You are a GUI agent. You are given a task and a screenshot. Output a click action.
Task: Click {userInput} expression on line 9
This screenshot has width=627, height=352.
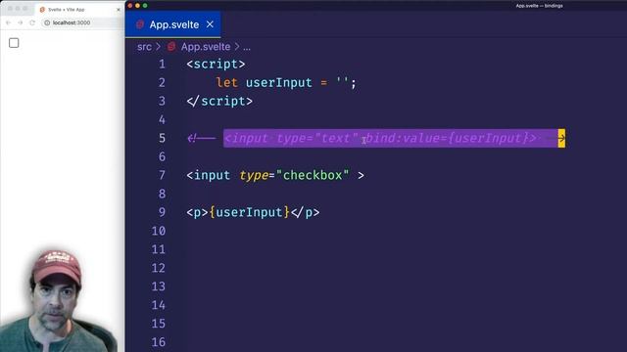249,212
